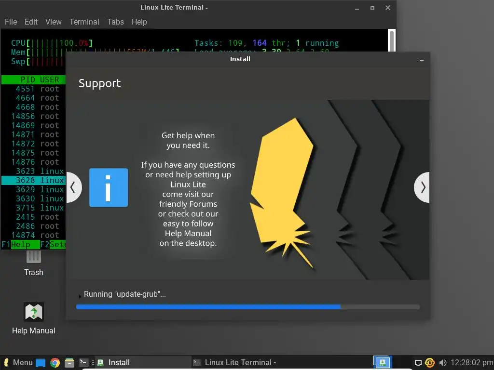Select htop process row 14874

pyautogui.click(x=33, y=235)
